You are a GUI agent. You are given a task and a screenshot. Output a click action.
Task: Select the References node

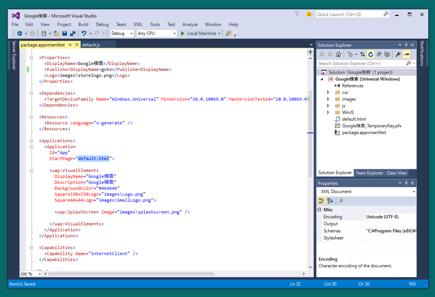click(x=352, y=86)
